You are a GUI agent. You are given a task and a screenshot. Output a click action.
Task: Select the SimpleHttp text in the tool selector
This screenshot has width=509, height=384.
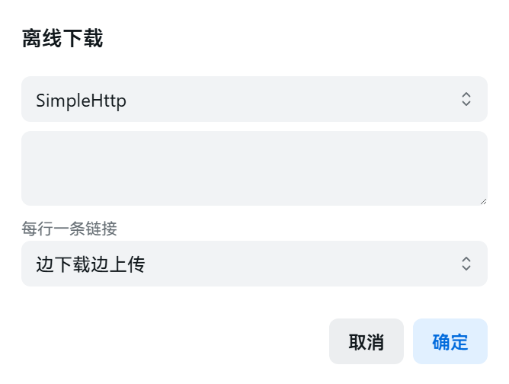[x=81, y=100]
